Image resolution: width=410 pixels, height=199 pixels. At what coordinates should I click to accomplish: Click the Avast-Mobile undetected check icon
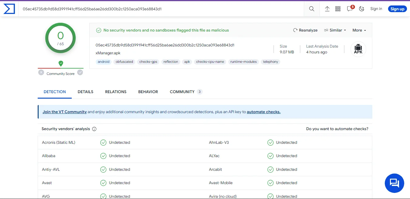270,183
